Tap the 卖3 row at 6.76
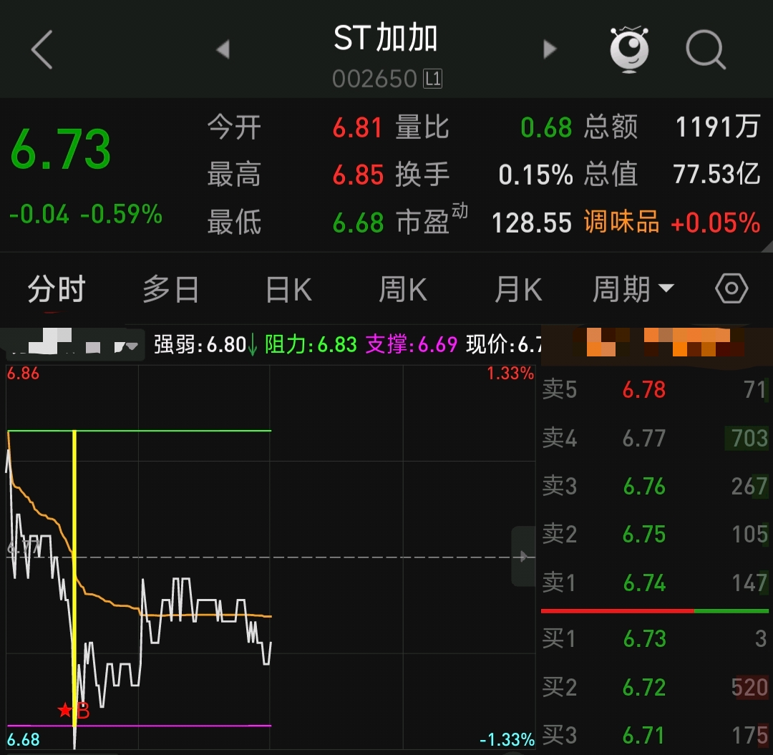Screen dimensions: 773x755 coord(655,486)
